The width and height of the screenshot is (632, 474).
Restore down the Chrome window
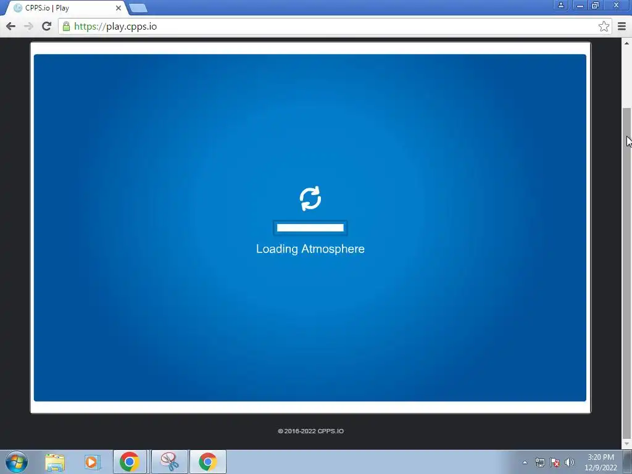595,5
